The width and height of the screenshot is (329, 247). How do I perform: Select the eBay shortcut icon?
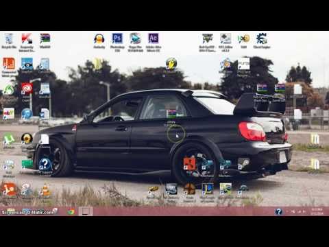pyautogui.click(x=9, y=113)
